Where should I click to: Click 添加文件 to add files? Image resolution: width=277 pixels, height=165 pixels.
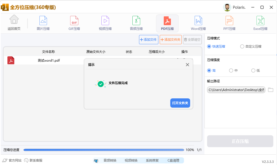point(148,39)
